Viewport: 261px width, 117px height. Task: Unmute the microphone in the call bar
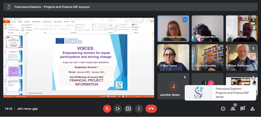tap(107, 109)
